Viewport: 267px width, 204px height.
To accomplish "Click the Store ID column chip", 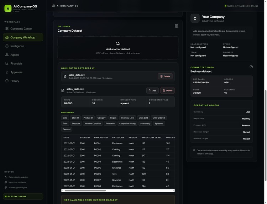I will (75, 118).
